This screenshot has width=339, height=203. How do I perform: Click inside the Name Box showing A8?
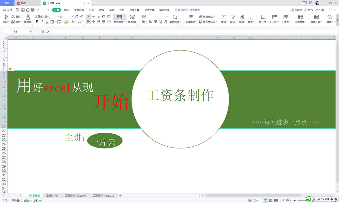(16, 31)
